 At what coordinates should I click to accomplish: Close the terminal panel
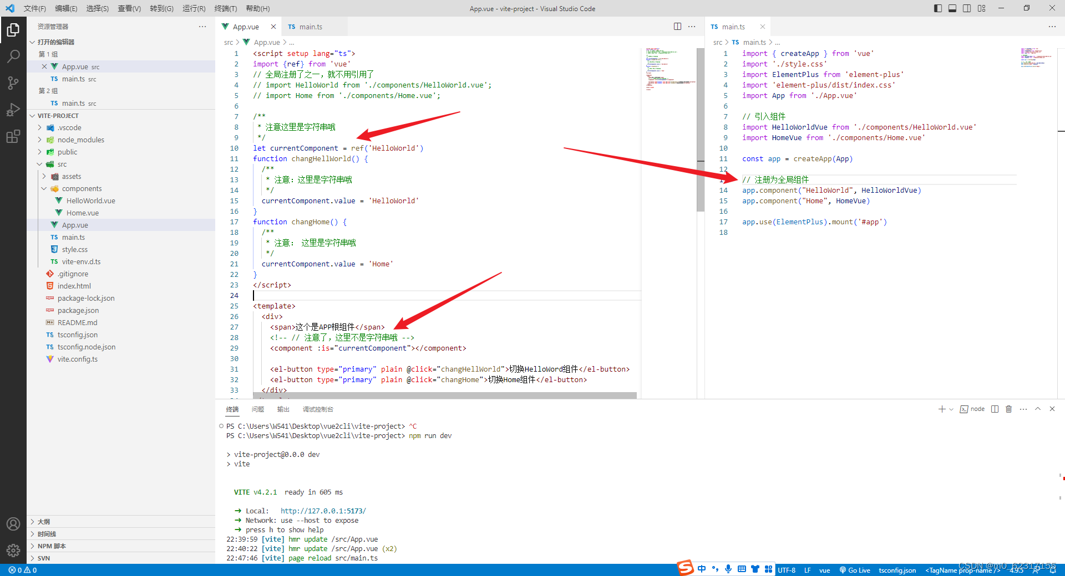[x=1052, y=409]
